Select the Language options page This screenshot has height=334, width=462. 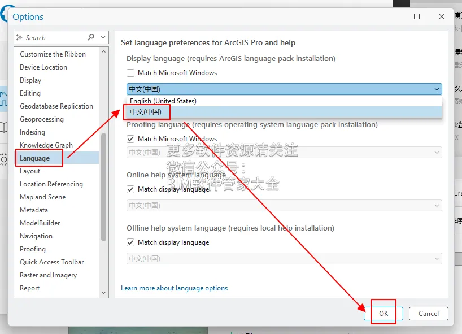click(x=56, y=158)
